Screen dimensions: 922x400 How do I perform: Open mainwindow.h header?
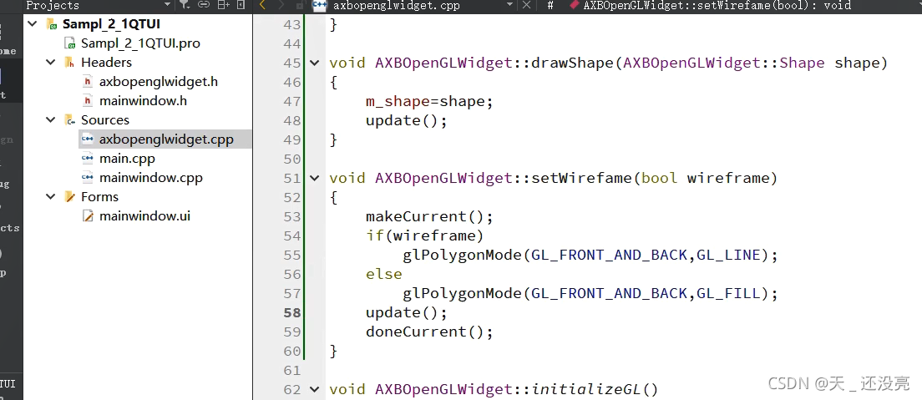(x=143, y=100)
